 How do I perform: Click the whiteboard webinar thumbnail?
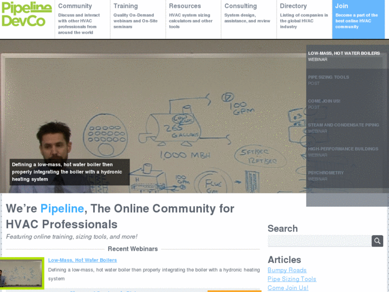(21, 273)
